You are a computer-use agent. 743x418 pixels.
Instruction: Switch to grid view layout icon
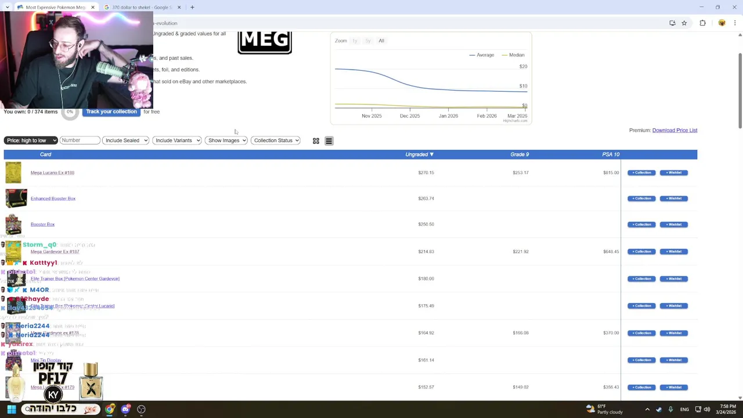[x=316, y=141]
